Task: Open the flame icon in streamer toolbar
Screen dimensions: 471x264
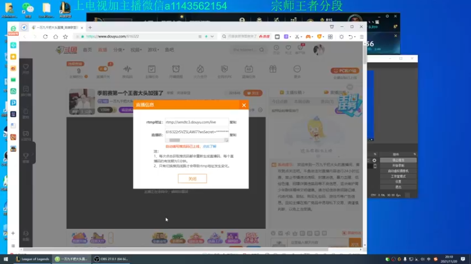Action: pos(200,69)
